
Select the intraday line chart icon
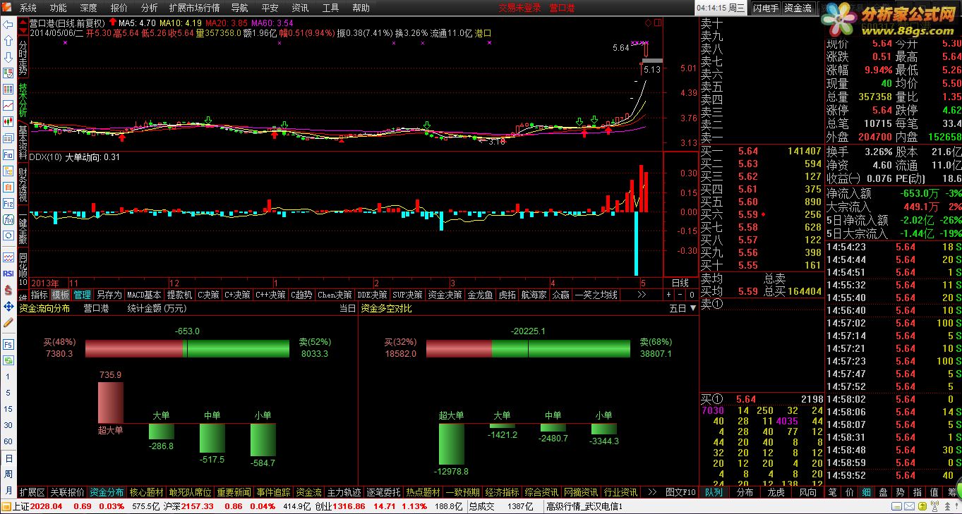(x=8, y=105)
